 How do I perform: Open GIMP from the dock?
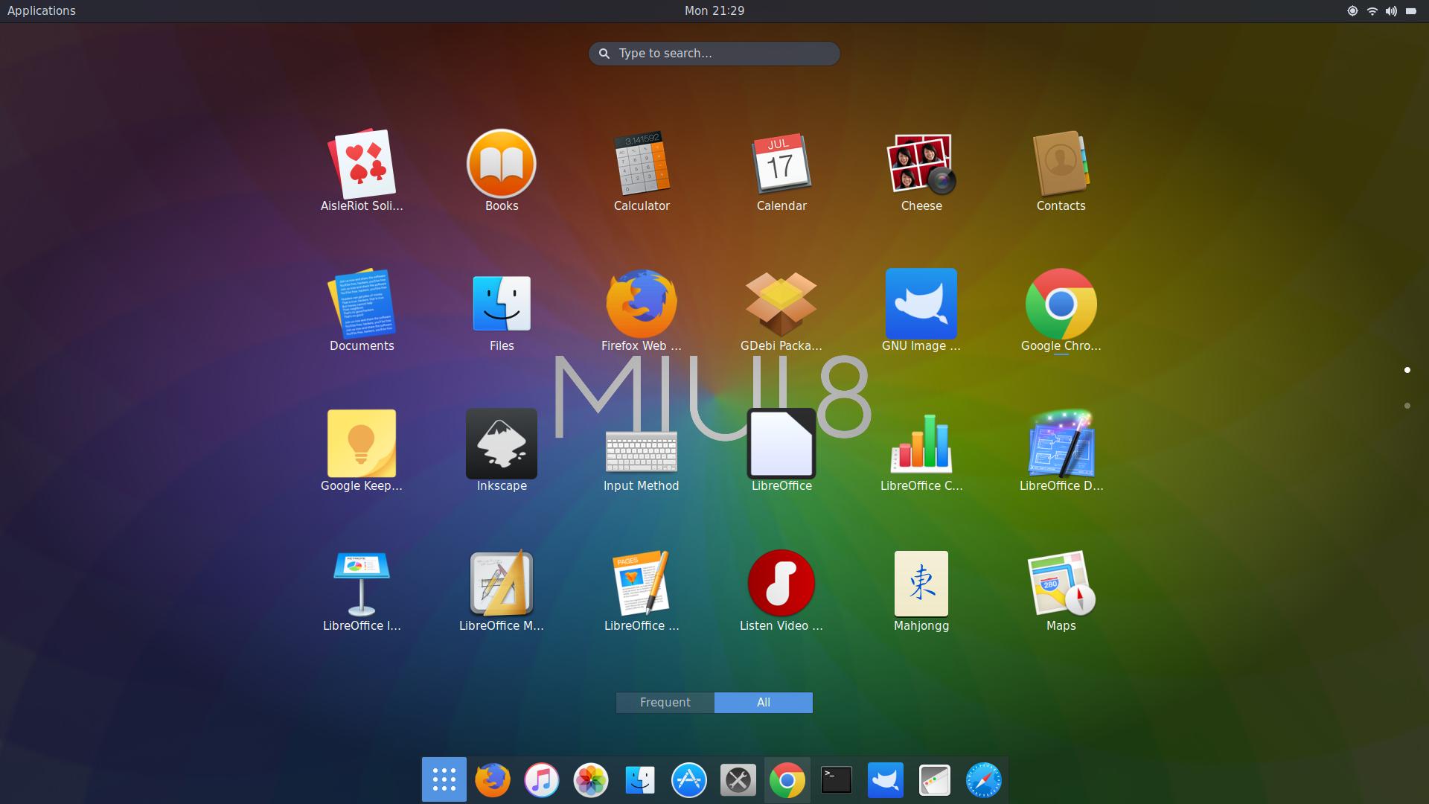(886, 780)
